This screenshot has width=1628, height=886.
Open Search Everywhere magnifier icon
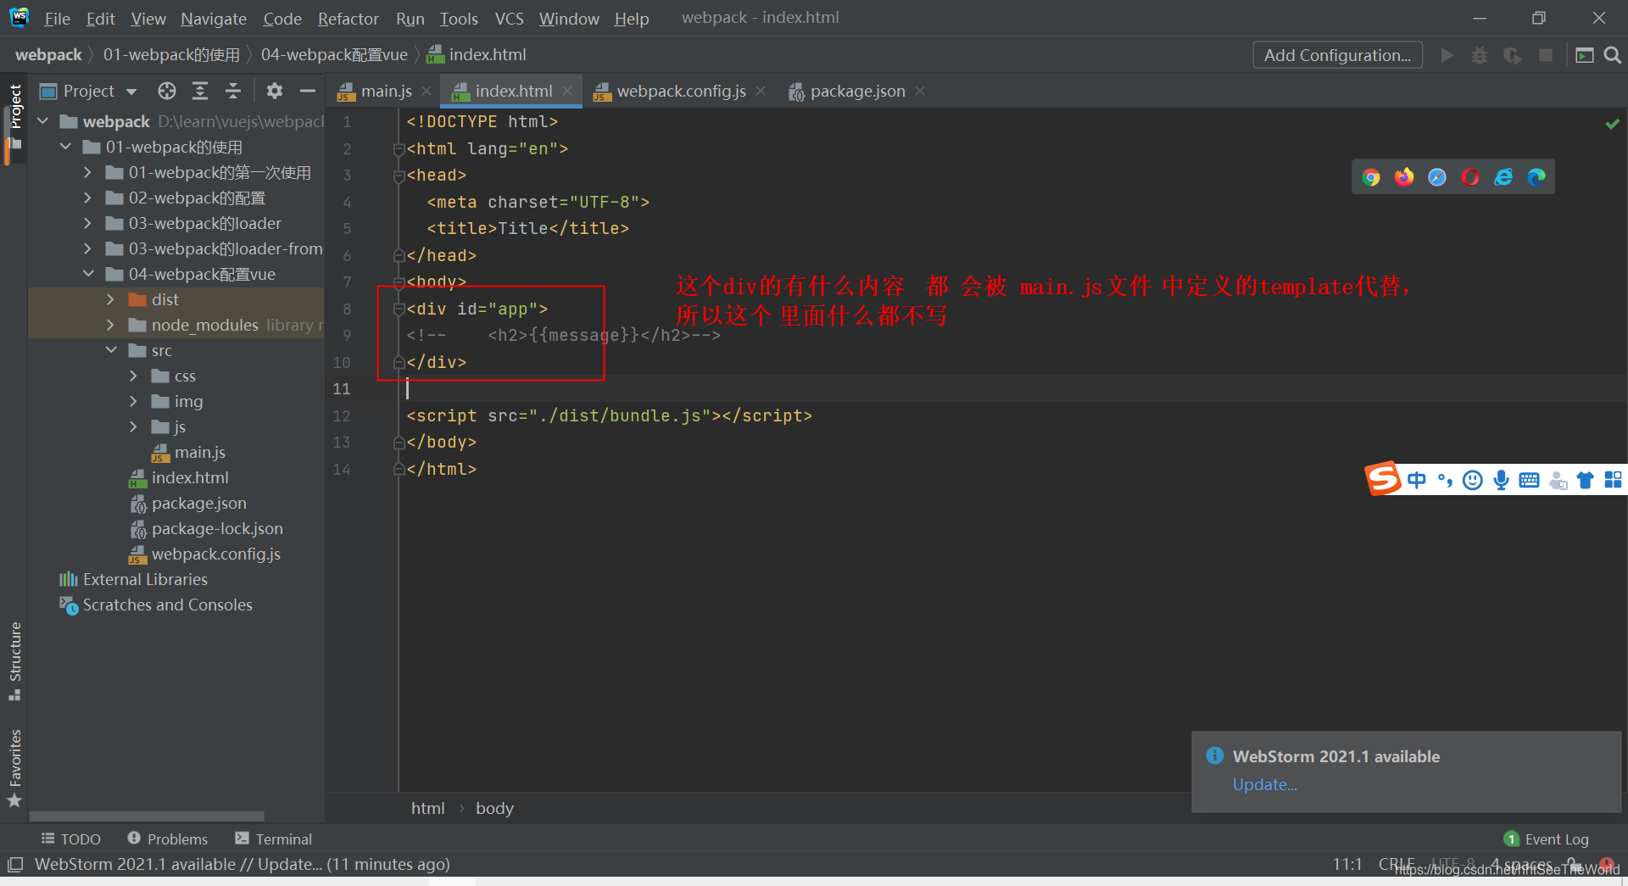point(1613,55)
